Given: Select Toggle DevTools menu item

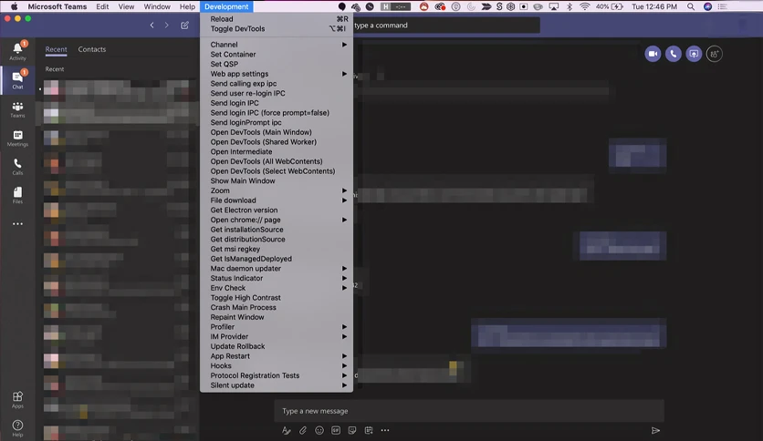Looking at the screenshot, I should [276, 28].
